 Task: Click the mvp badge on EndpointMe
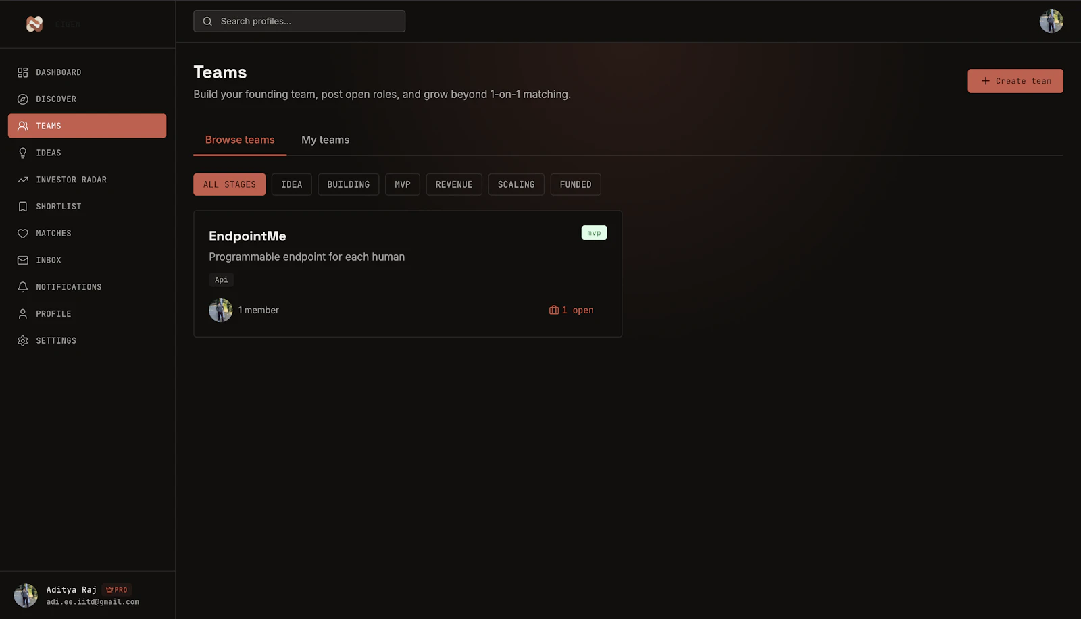(594, 233)
